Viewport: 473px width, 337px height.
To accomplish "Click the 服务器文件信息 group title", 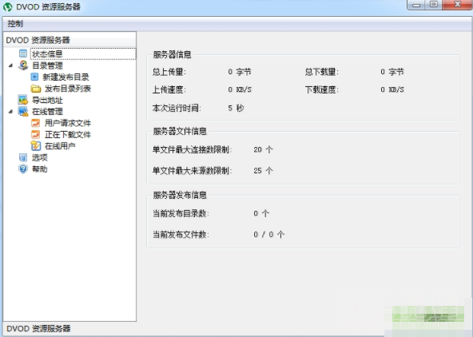I will pos(180,131).
